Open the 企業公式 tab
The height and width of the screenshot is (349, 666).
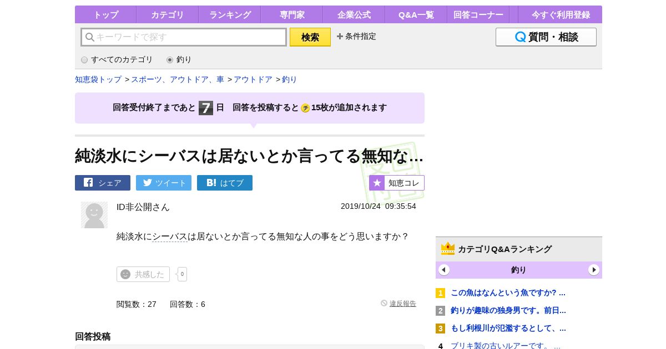pyautogui.click(x=354, y=14)
